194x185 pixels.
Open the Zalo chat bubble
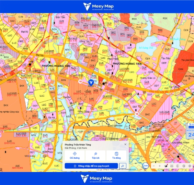146,165
